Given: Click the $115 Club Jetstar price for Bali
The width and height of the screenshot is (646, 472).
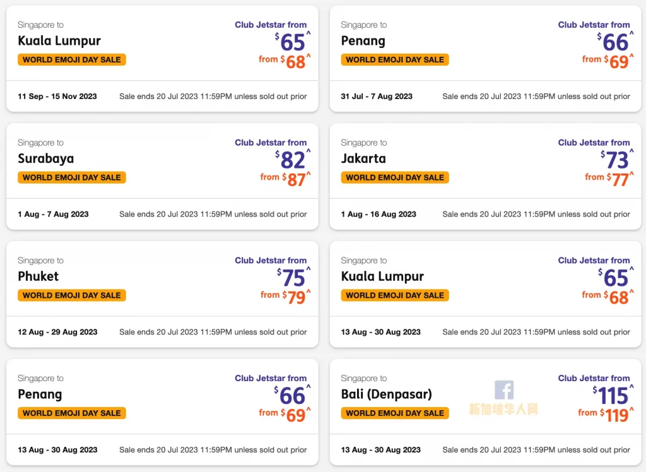Looking at the screenshot, I should (613, 395).
